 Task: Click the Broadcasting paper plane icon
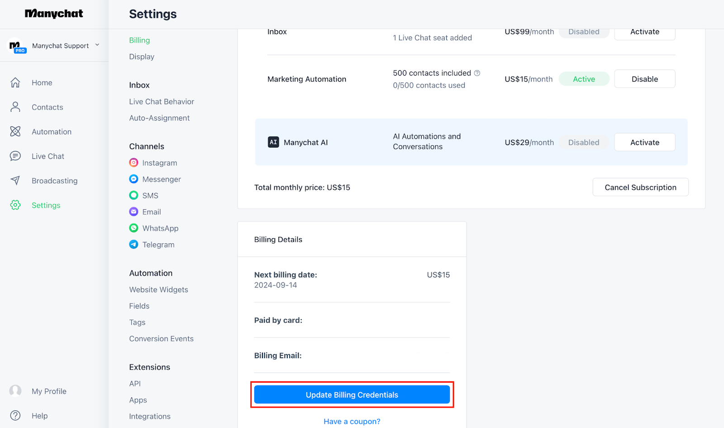coord(15,180)
